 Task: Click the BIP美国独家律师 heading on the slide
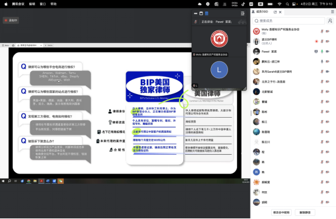tap(155, 86)
